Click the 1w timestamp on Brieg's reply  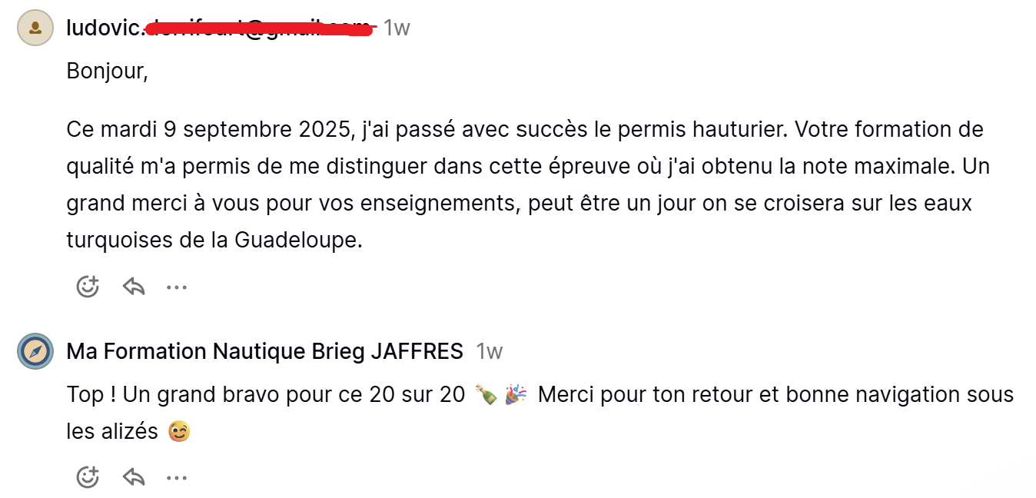[490, 352]
